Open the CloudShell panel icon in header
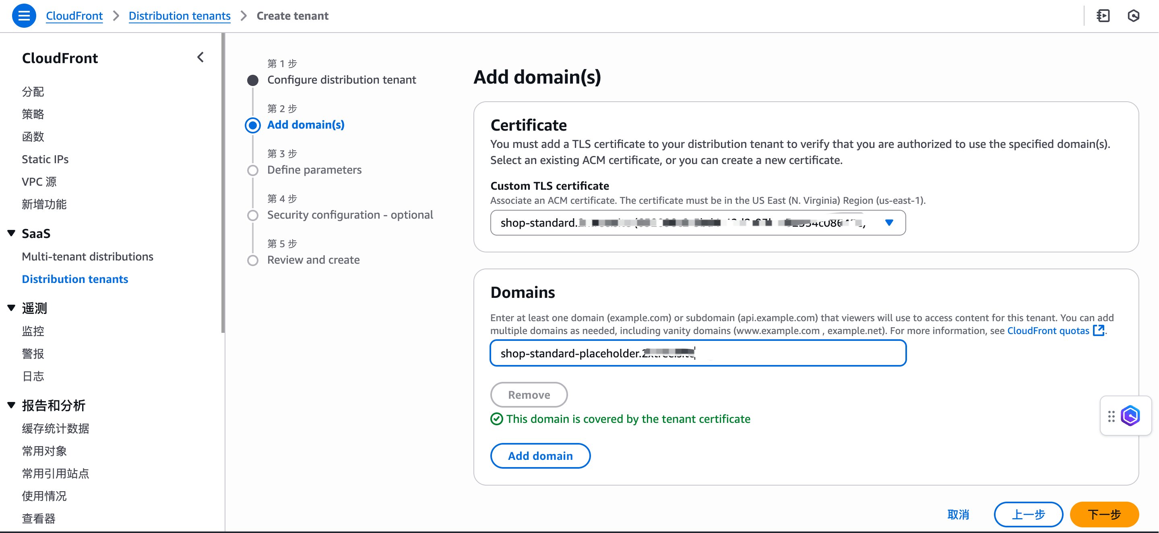Screen dimensions: 1159x533 (x=1103, y=16)
